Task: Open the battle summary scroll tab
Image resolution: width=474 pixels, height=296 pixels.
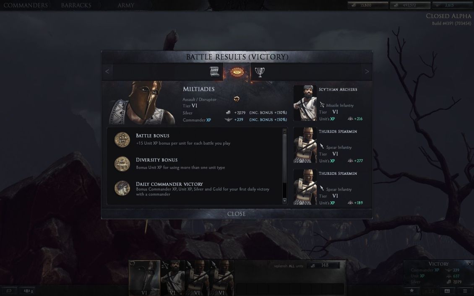Action: click(x=214, y=72)
